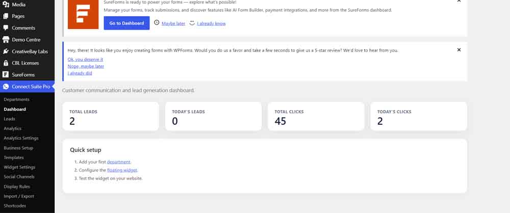Open the Leads submenu
The height and width of the screenshot is (213, 510).
pyautogui.click(x=9, y=119)
